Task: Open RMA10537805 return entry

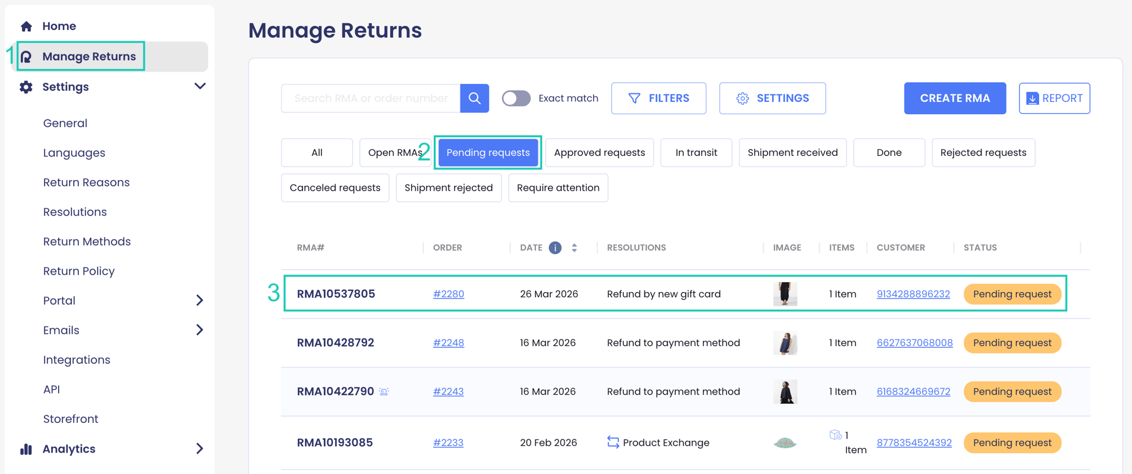Action: coord(336,294)
